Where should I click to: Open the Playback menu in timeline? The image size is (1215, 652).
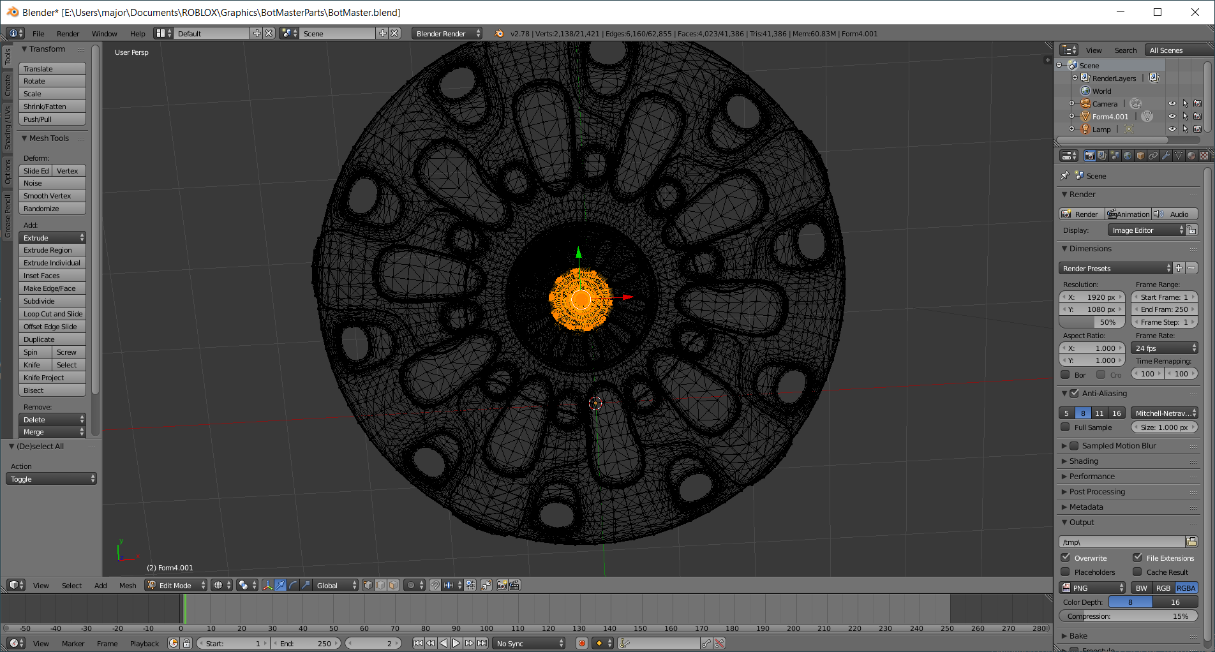click(144, 643)
